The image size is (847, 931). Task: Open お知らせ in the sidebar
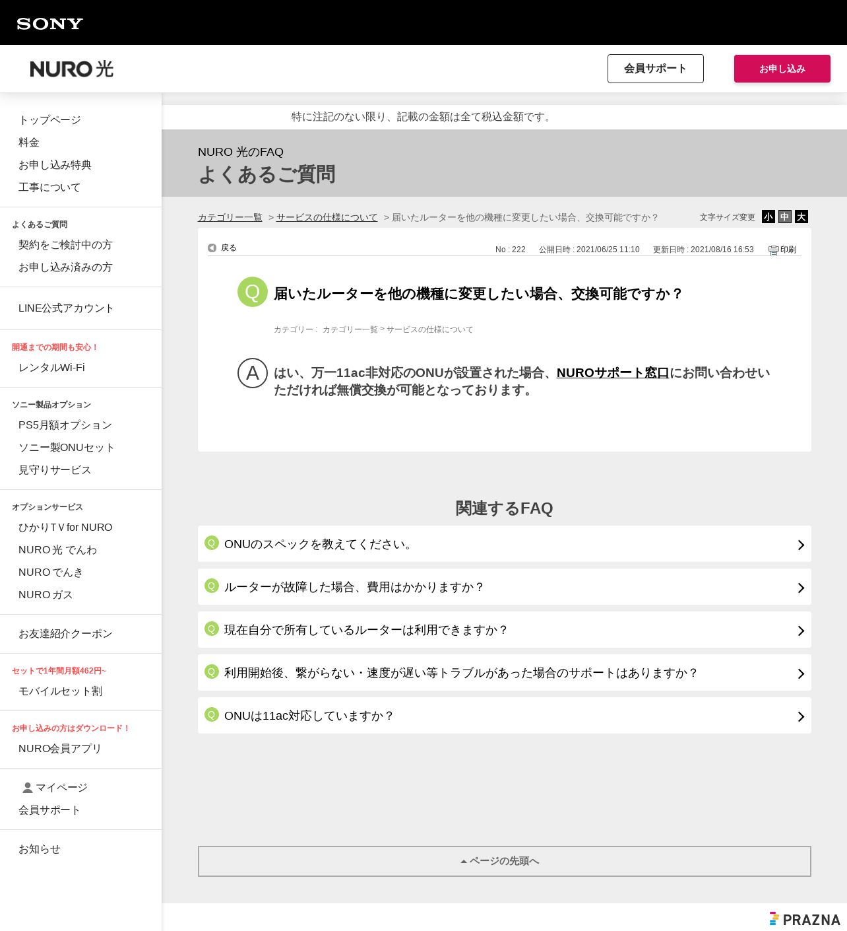pyautogui.click(x=40, y=848)
